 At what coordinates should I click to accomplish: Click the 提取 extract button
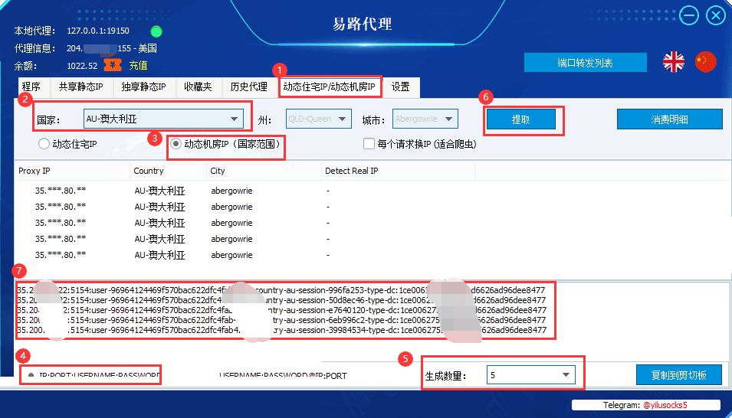[521, 119]
